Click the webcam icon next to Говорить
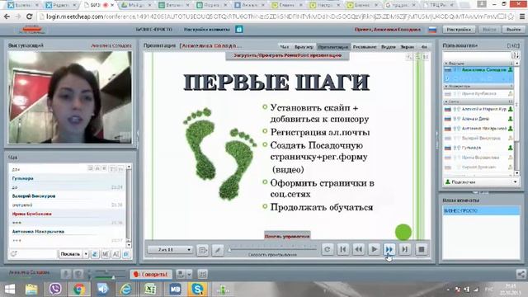 coord(180,274)
